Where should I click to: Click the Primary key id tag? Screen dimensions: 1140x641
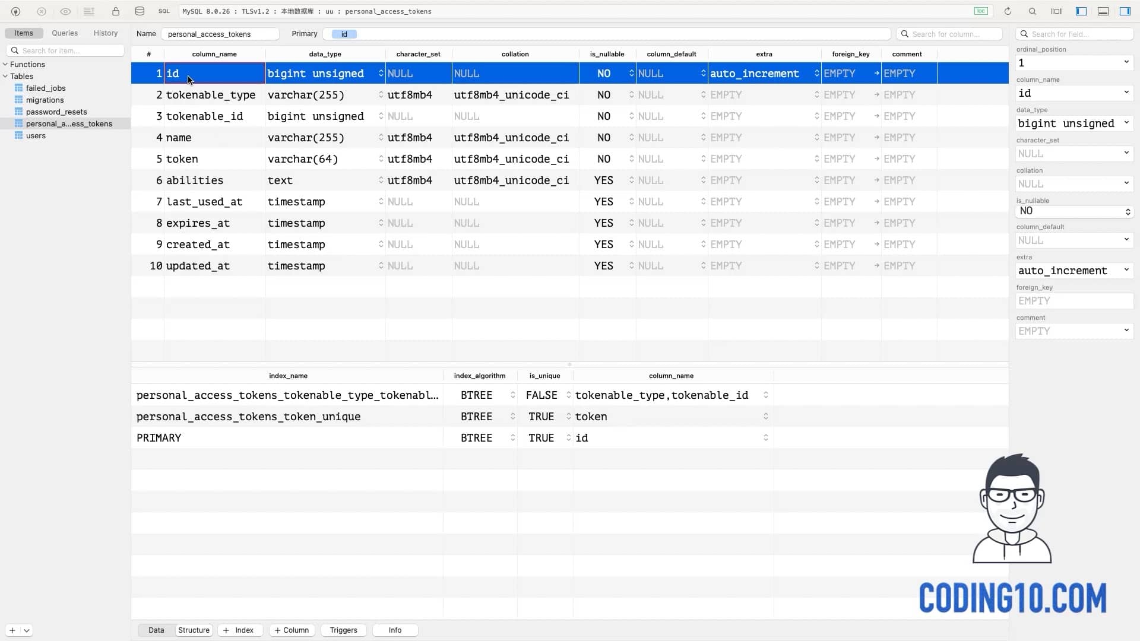pos(344,34)
